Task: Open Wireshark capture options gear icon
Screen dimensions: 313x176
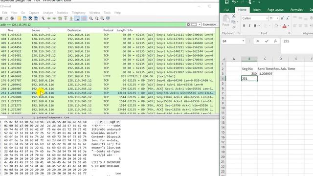Action: [12, 19]
